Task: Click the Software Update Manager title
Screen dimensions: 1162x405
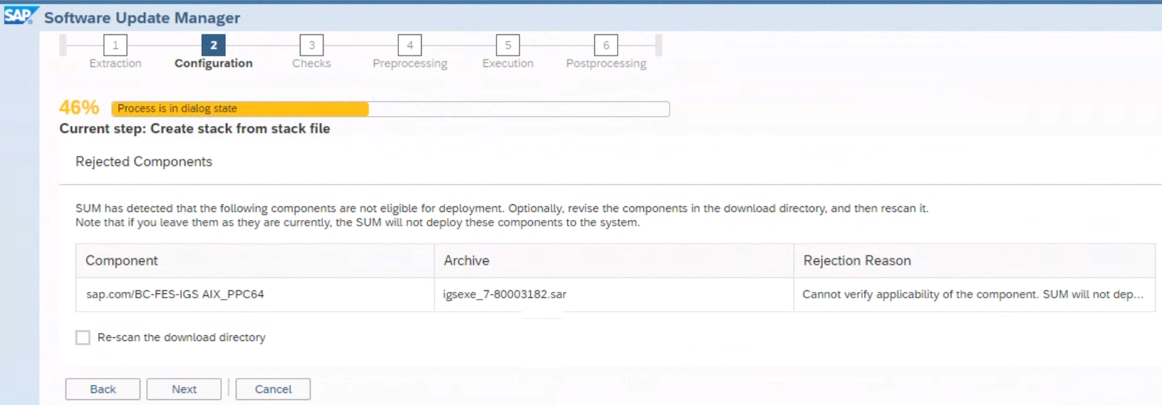Action: [142, 18]
